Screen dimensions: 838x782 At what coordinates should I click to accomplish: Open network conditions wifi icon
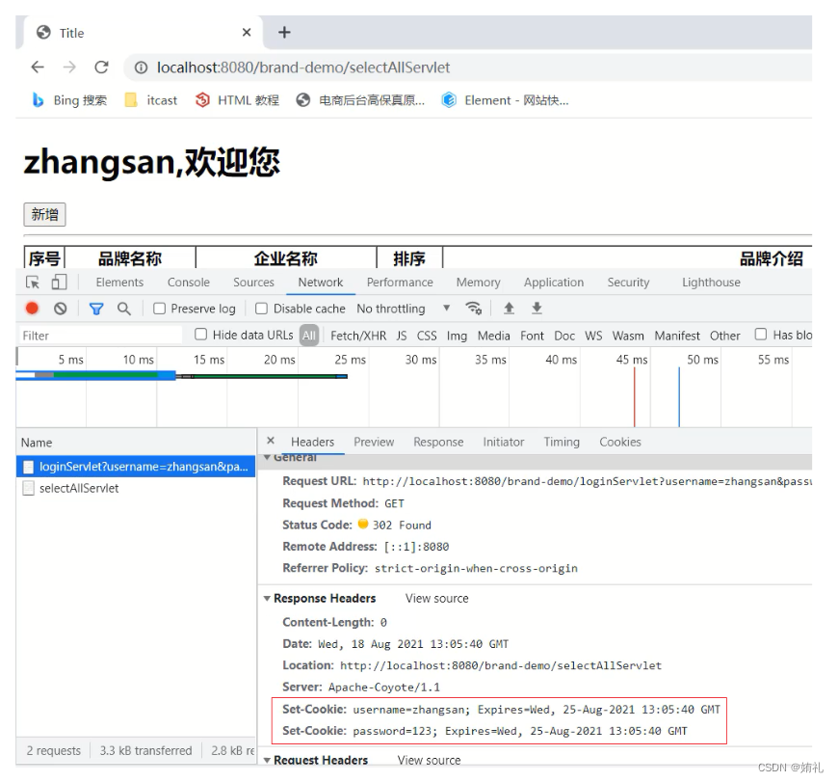coord(474,309)
